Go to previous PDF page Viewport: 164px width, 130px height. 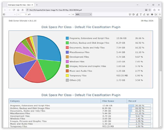(x=15, y=14)
